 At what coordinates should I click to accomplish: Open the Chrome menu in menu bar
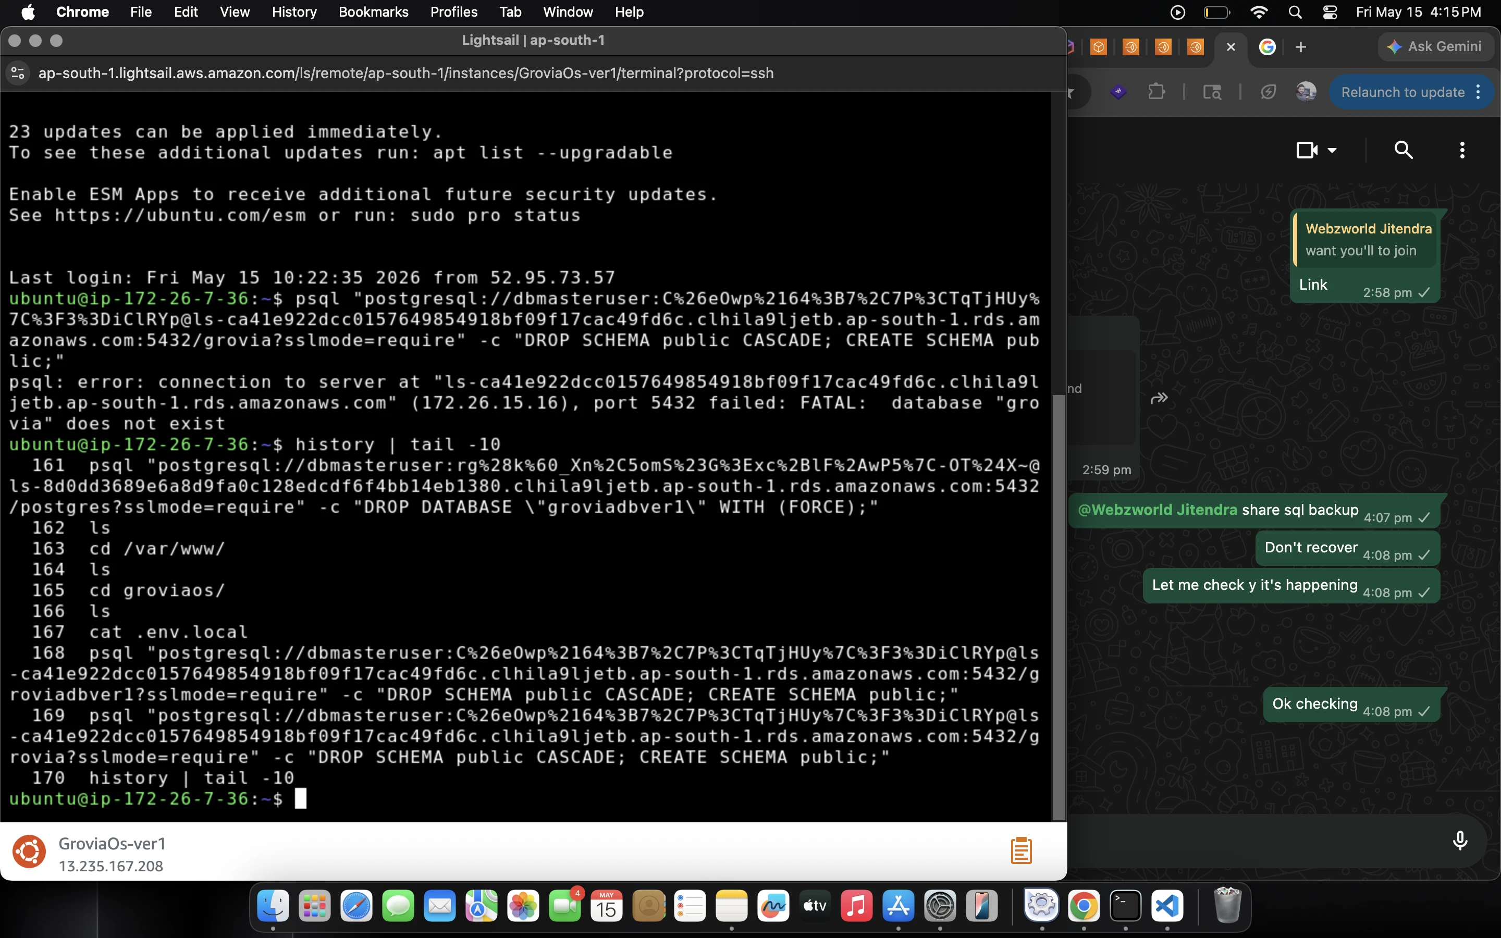82,12
